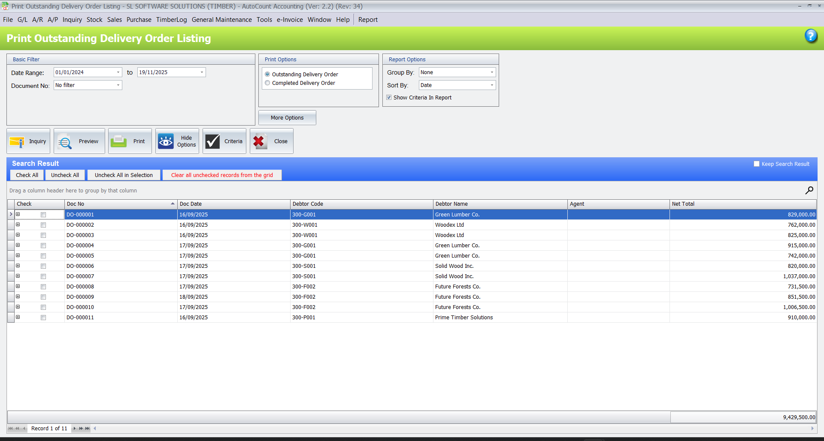Open the TimberLog menu
The height and width of the screenshot is (441, 824).
tap(171, 19)
